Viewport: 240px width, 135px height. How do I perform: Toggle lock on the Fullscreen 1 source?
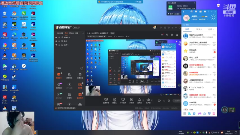coord(59,45)
